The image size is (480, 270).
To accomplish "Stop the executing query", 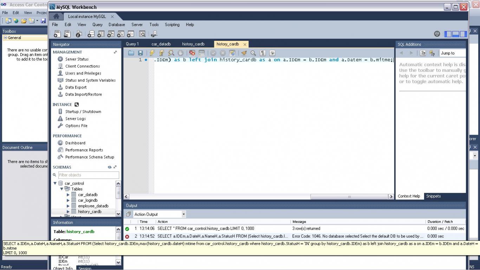I will (180, 53).
